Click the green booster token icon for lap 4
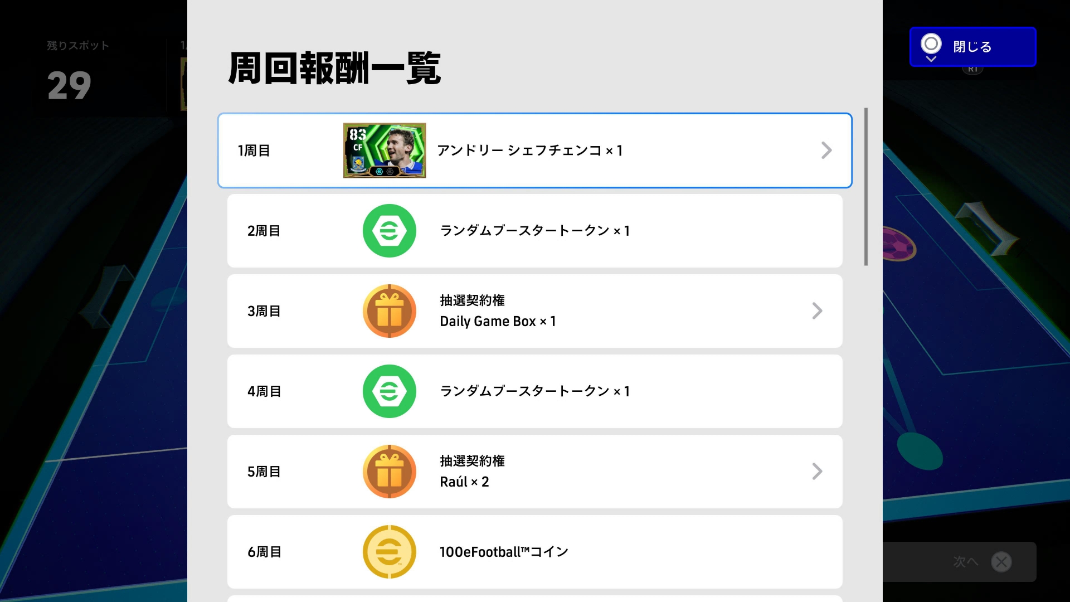 coord(389,391)
